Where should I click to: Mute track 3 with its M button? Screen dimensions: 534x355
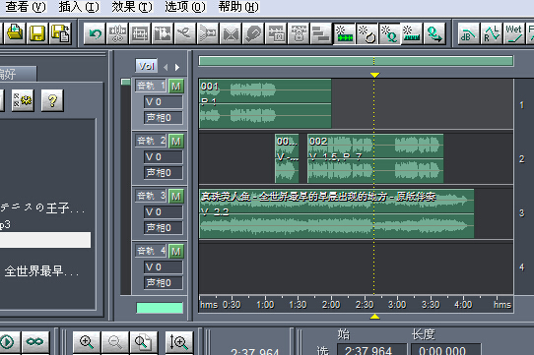coord(176,197)
